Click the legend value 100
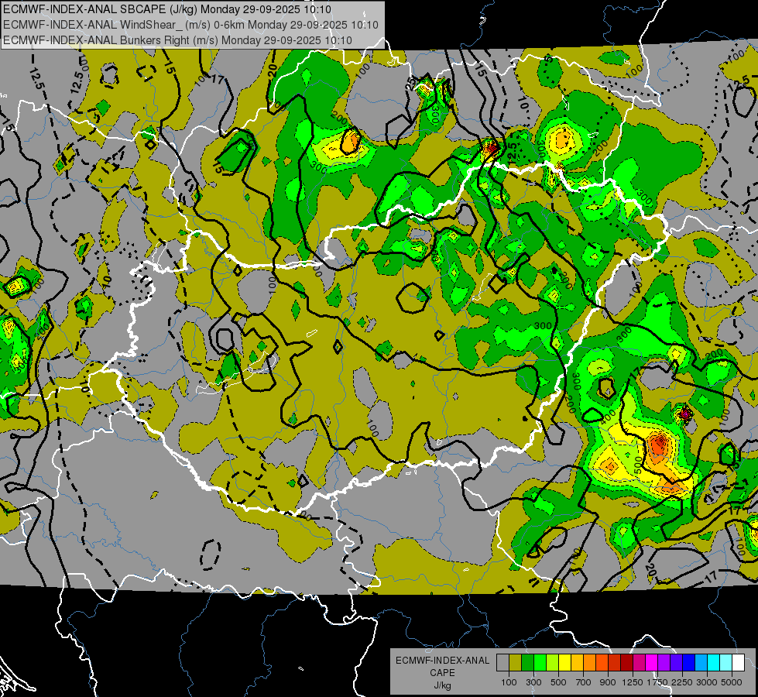758x697 pixels. point(509,682)
